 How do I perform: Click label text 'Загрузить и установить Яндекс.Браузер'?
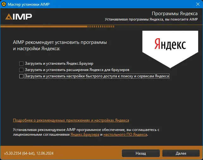(59, 63)
